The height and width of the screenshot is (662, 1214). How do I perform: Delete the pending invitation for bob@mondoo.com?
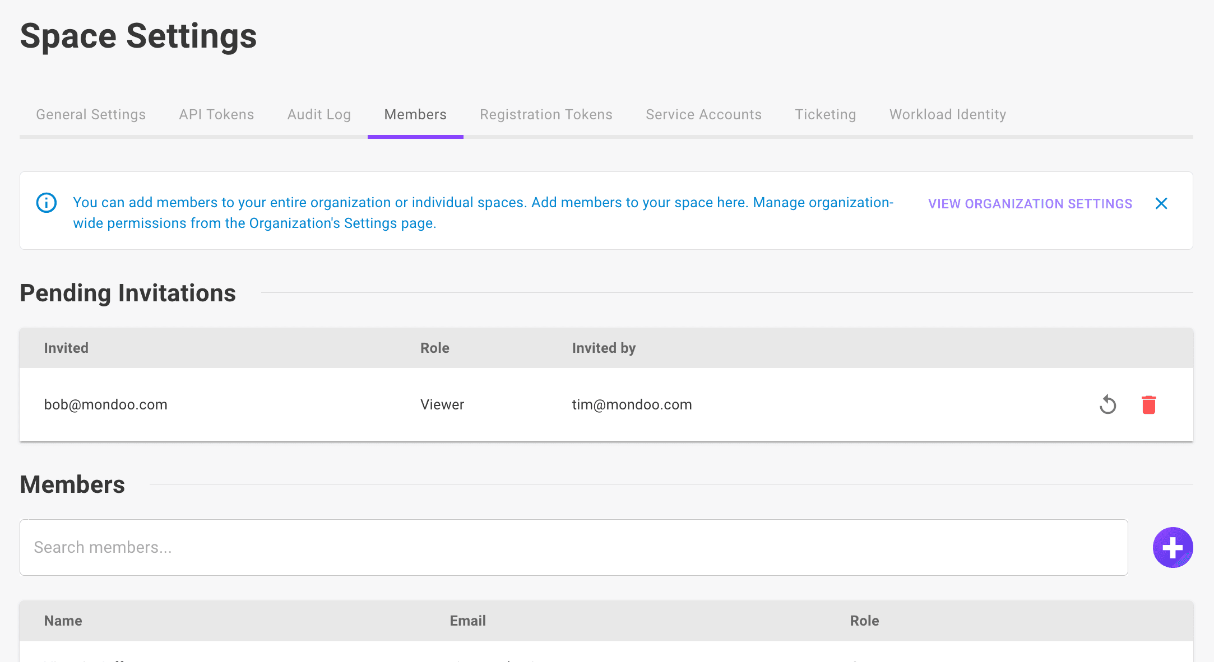pos(1149,404)
